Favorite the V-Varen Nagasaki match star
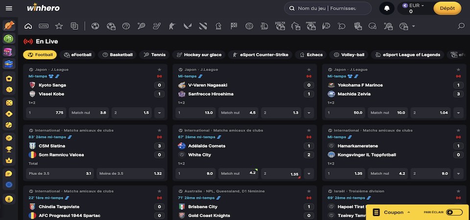 309,69
